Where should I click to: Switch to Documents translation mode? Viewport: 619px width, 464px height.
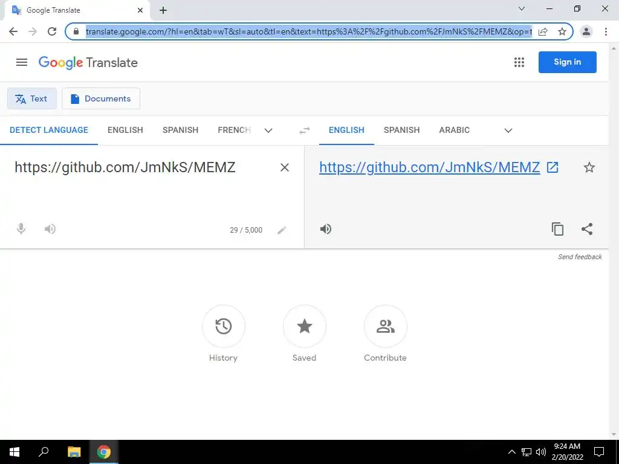(101, 98)
